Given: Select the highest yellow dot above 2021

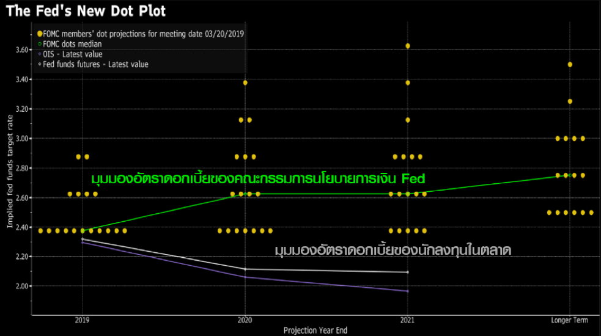Looking at the screenshot, I should [x=408, y=46].
